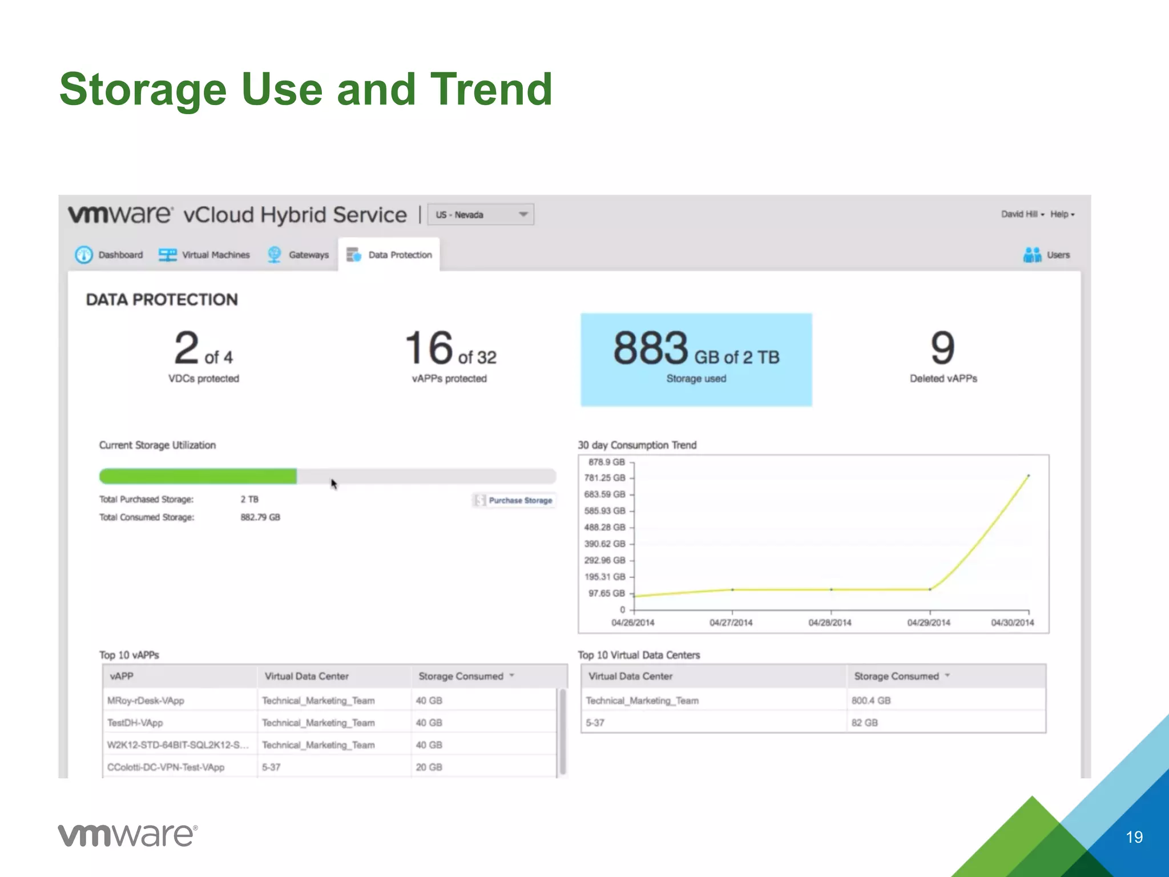
Task: Click Virtual Data Center header in vAPPs table
Action: [x=334, y=676]
